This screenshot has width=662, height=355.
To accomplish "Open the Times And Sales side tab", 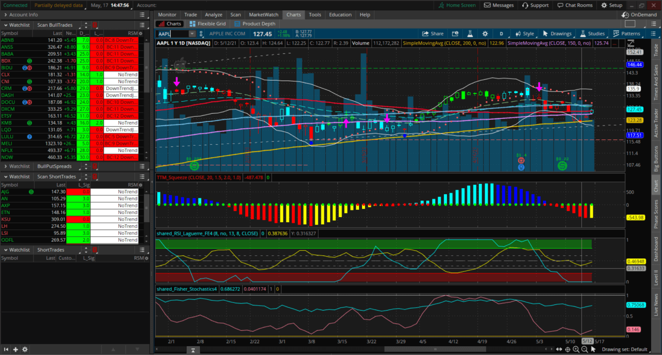I will pyautogui.click(x=656, y=82).
